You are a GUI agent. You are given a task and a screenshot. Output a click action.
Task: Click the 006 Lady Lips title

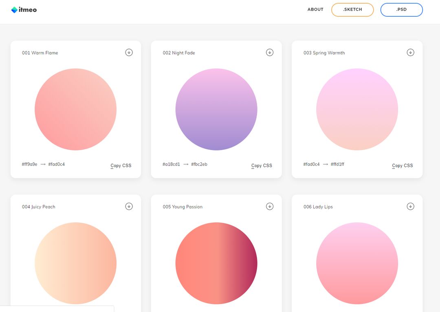click(x=318, y=207)
